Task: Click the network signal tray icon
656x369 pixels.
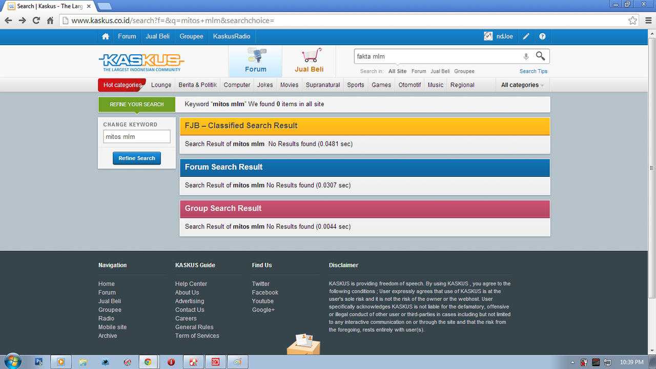Action: coord(596,362)
